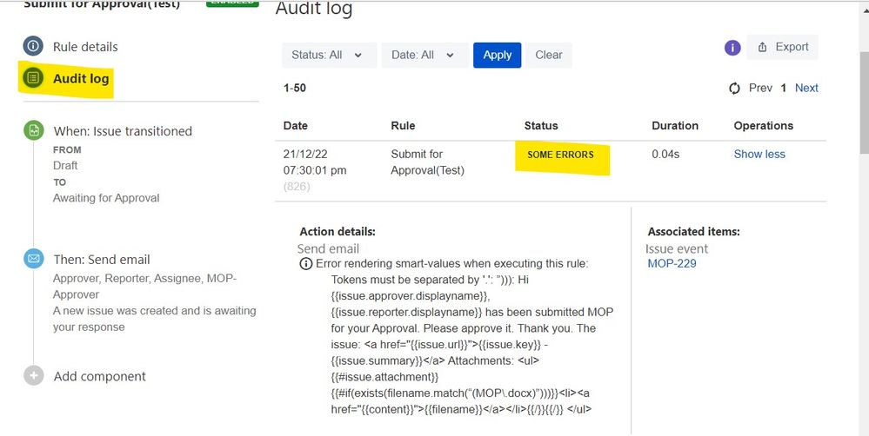Open the Rule details section
Viewport: 869px width, 436px height.
(85, 47)
